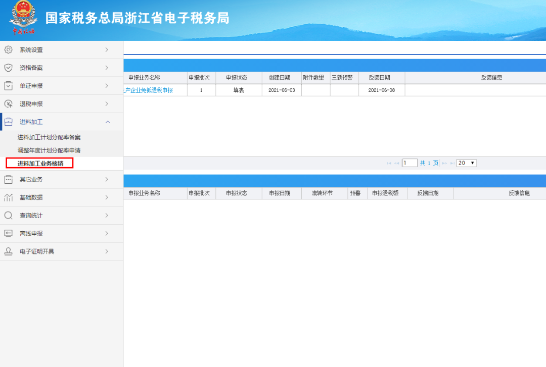Click 申报业务名称 header in upper table

click(144, 78)
